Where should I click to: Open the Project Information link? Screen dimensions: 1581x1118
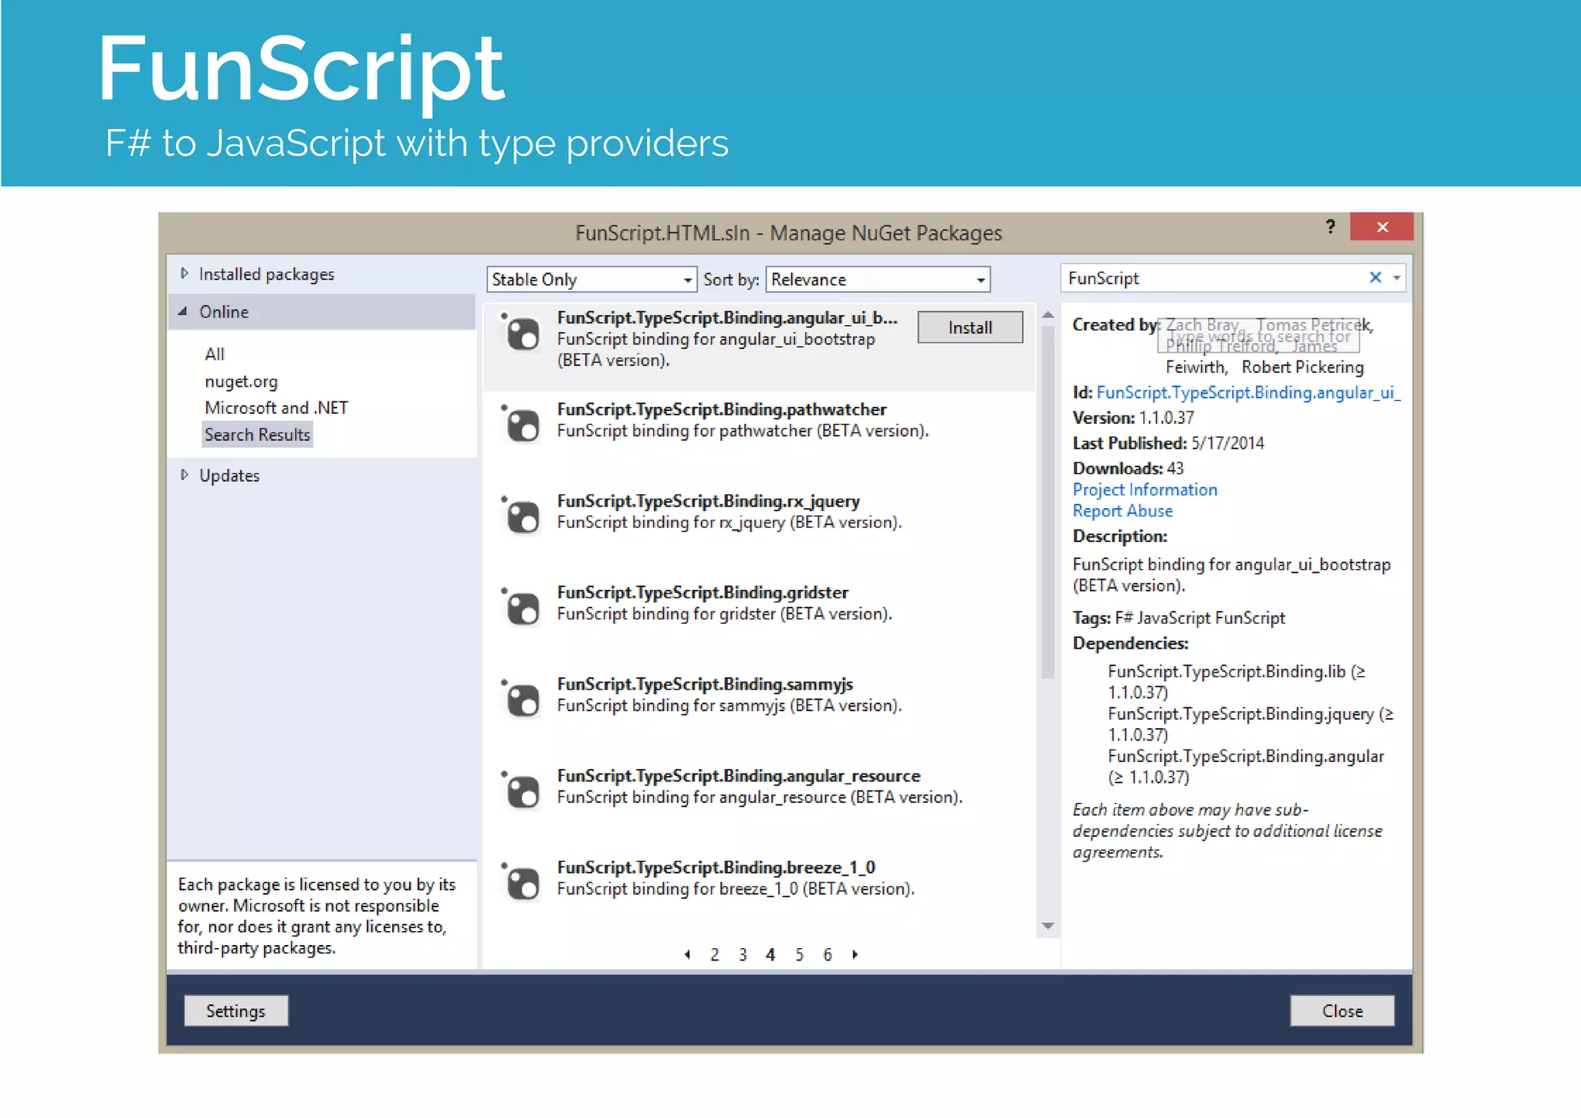[x=1145, y=490]
